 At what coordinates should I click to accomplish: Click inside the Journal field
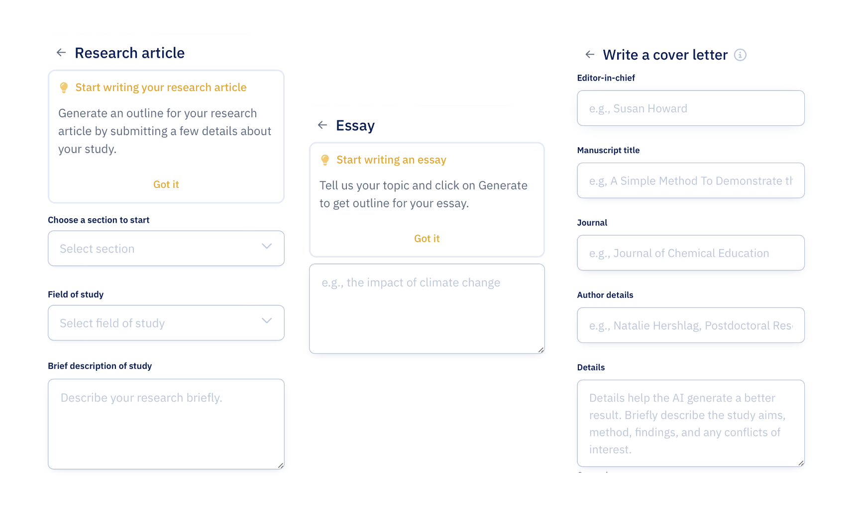pyautogui.click(x=690, y=253)
